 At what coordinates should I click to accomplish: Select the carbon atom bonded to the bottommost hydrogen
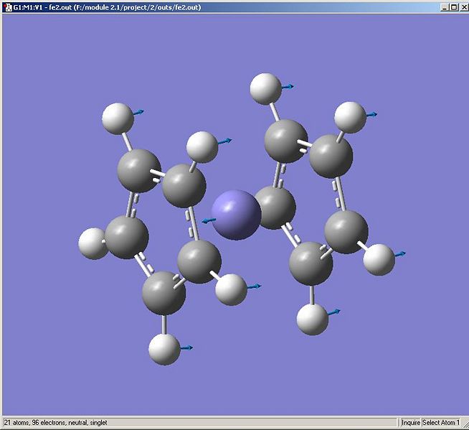(164, 293)
